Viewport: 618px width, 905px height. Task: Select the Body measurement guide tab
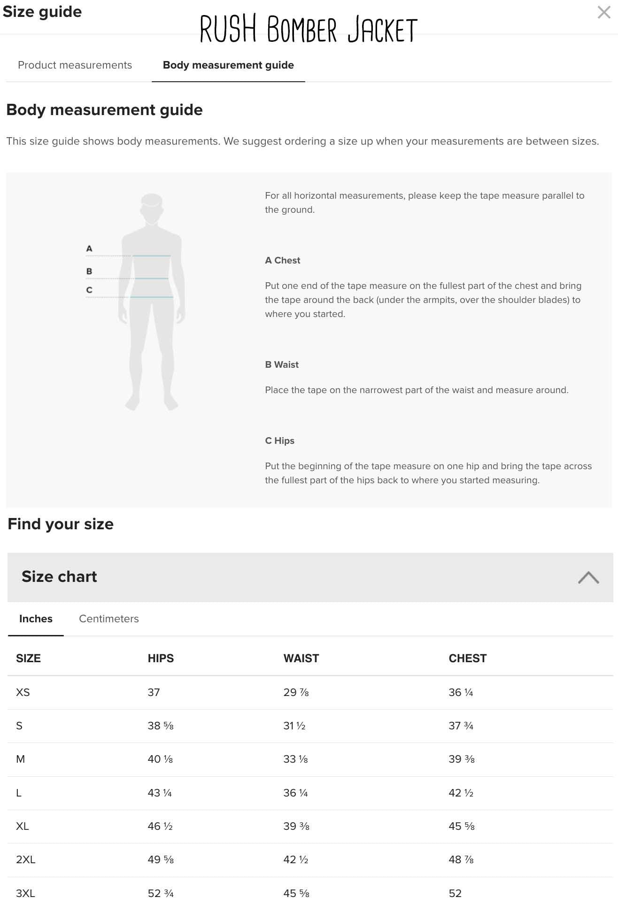228,65
